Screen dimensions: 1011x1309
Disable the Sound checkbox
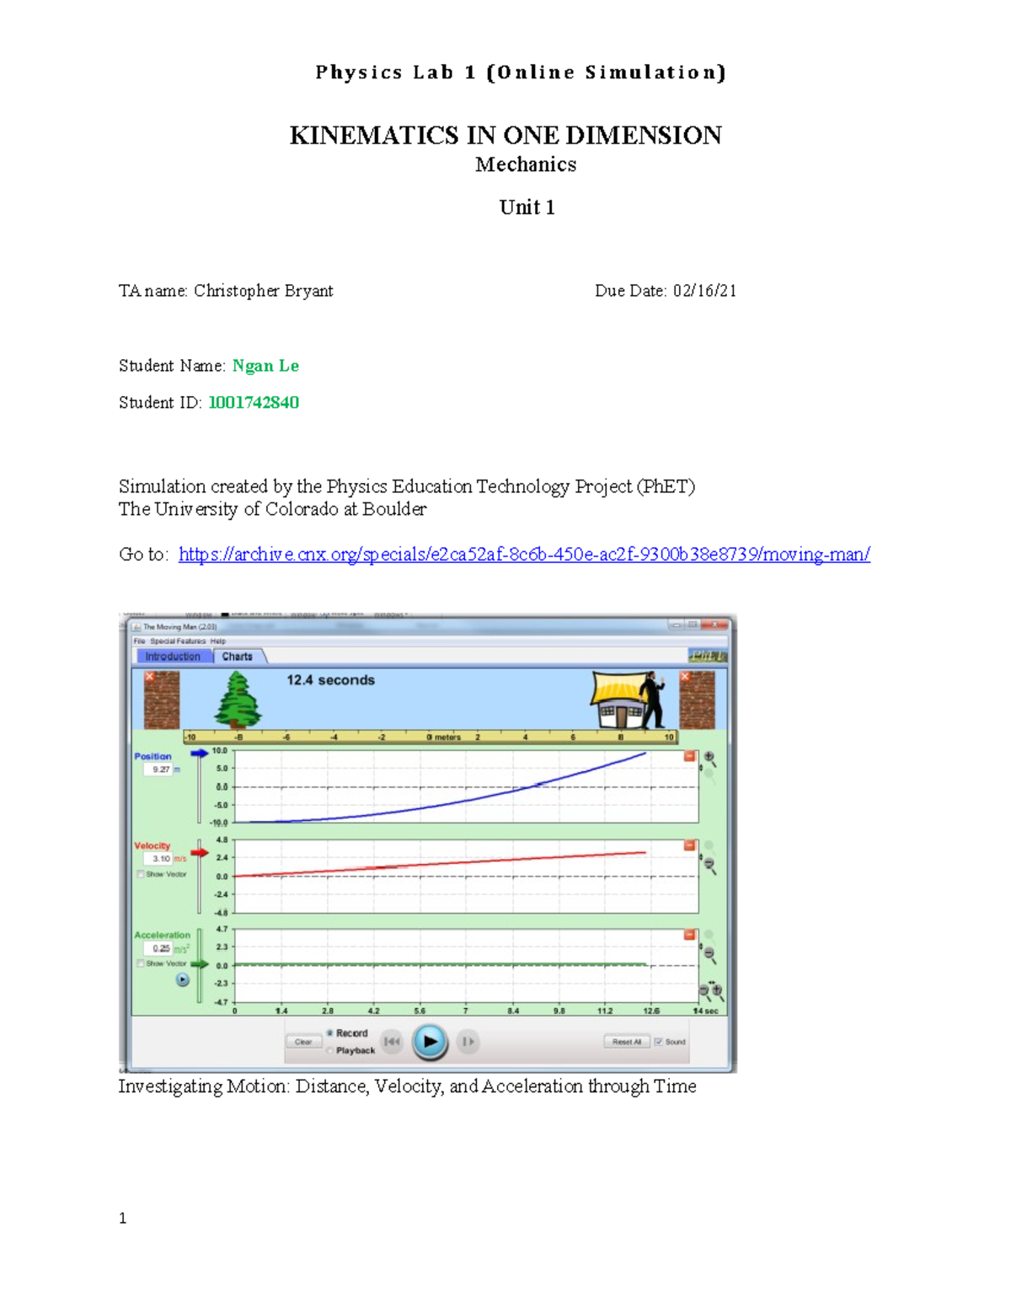(x=660, y=1041)
